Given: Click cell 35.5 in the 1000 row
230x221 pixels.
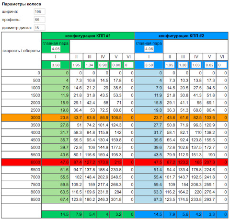Looking at the screenshot, I should click(x=116, y=88).
